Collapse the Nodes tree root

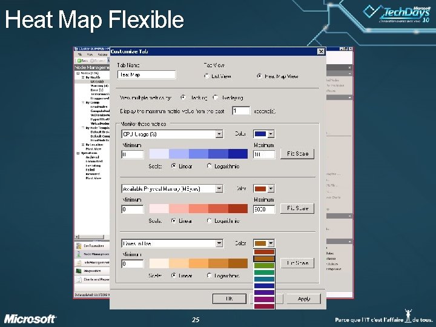78,73
